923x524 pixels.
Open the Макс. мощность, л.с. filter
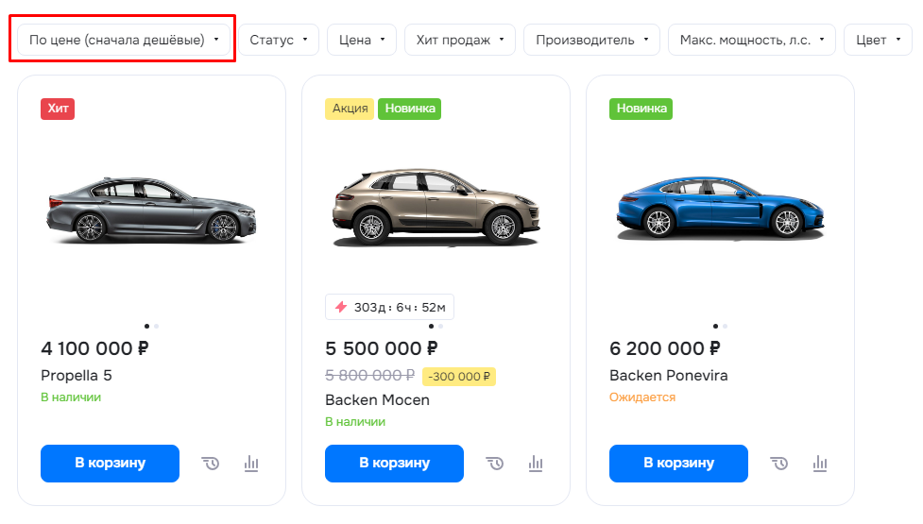pyautogui.click(x=752, y=40)
